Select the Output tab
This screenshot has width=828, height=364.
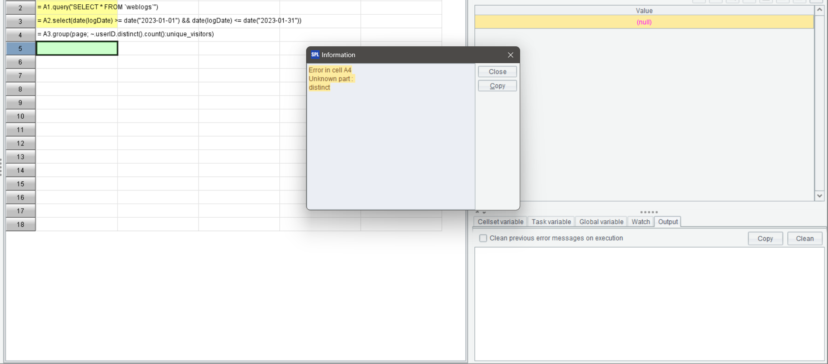(668, 222)
